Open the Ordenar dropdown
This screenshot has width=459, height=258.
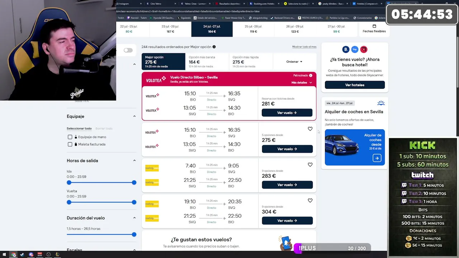coord(294,62)
